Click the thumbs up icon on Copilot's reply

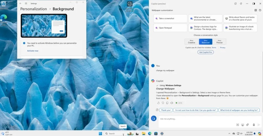coord(158,103)
